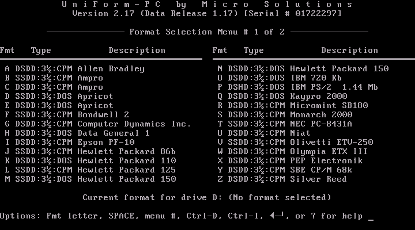Screen dimensions: 415x230
Task: Click the right column Fmt header
Action: coord(220,50)
